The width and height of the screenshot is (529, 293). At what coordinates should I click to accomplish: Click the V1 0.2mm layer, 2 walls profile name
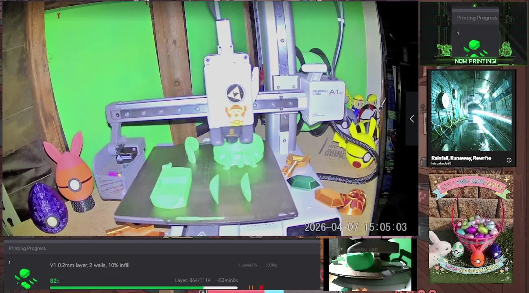(90, 265)
